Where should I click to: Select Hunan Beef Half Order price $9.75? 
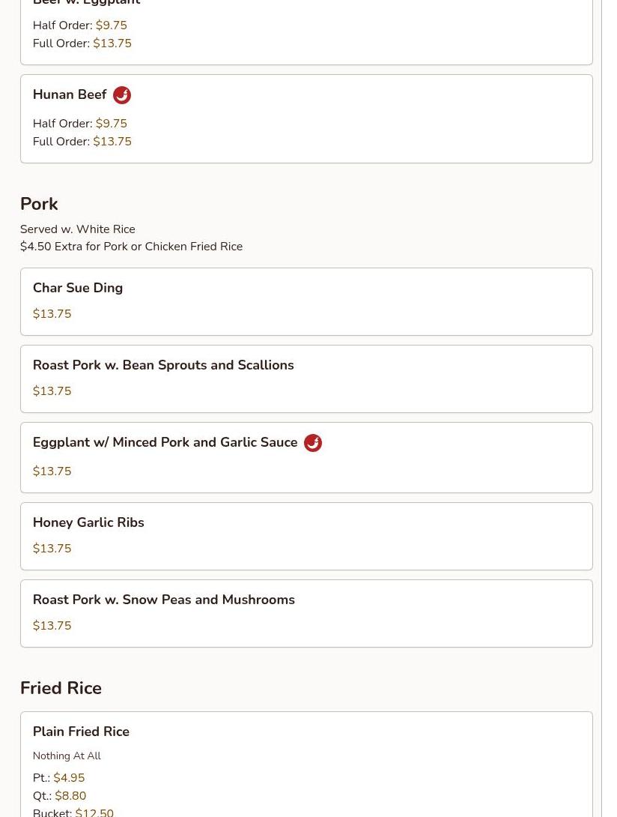111,124
